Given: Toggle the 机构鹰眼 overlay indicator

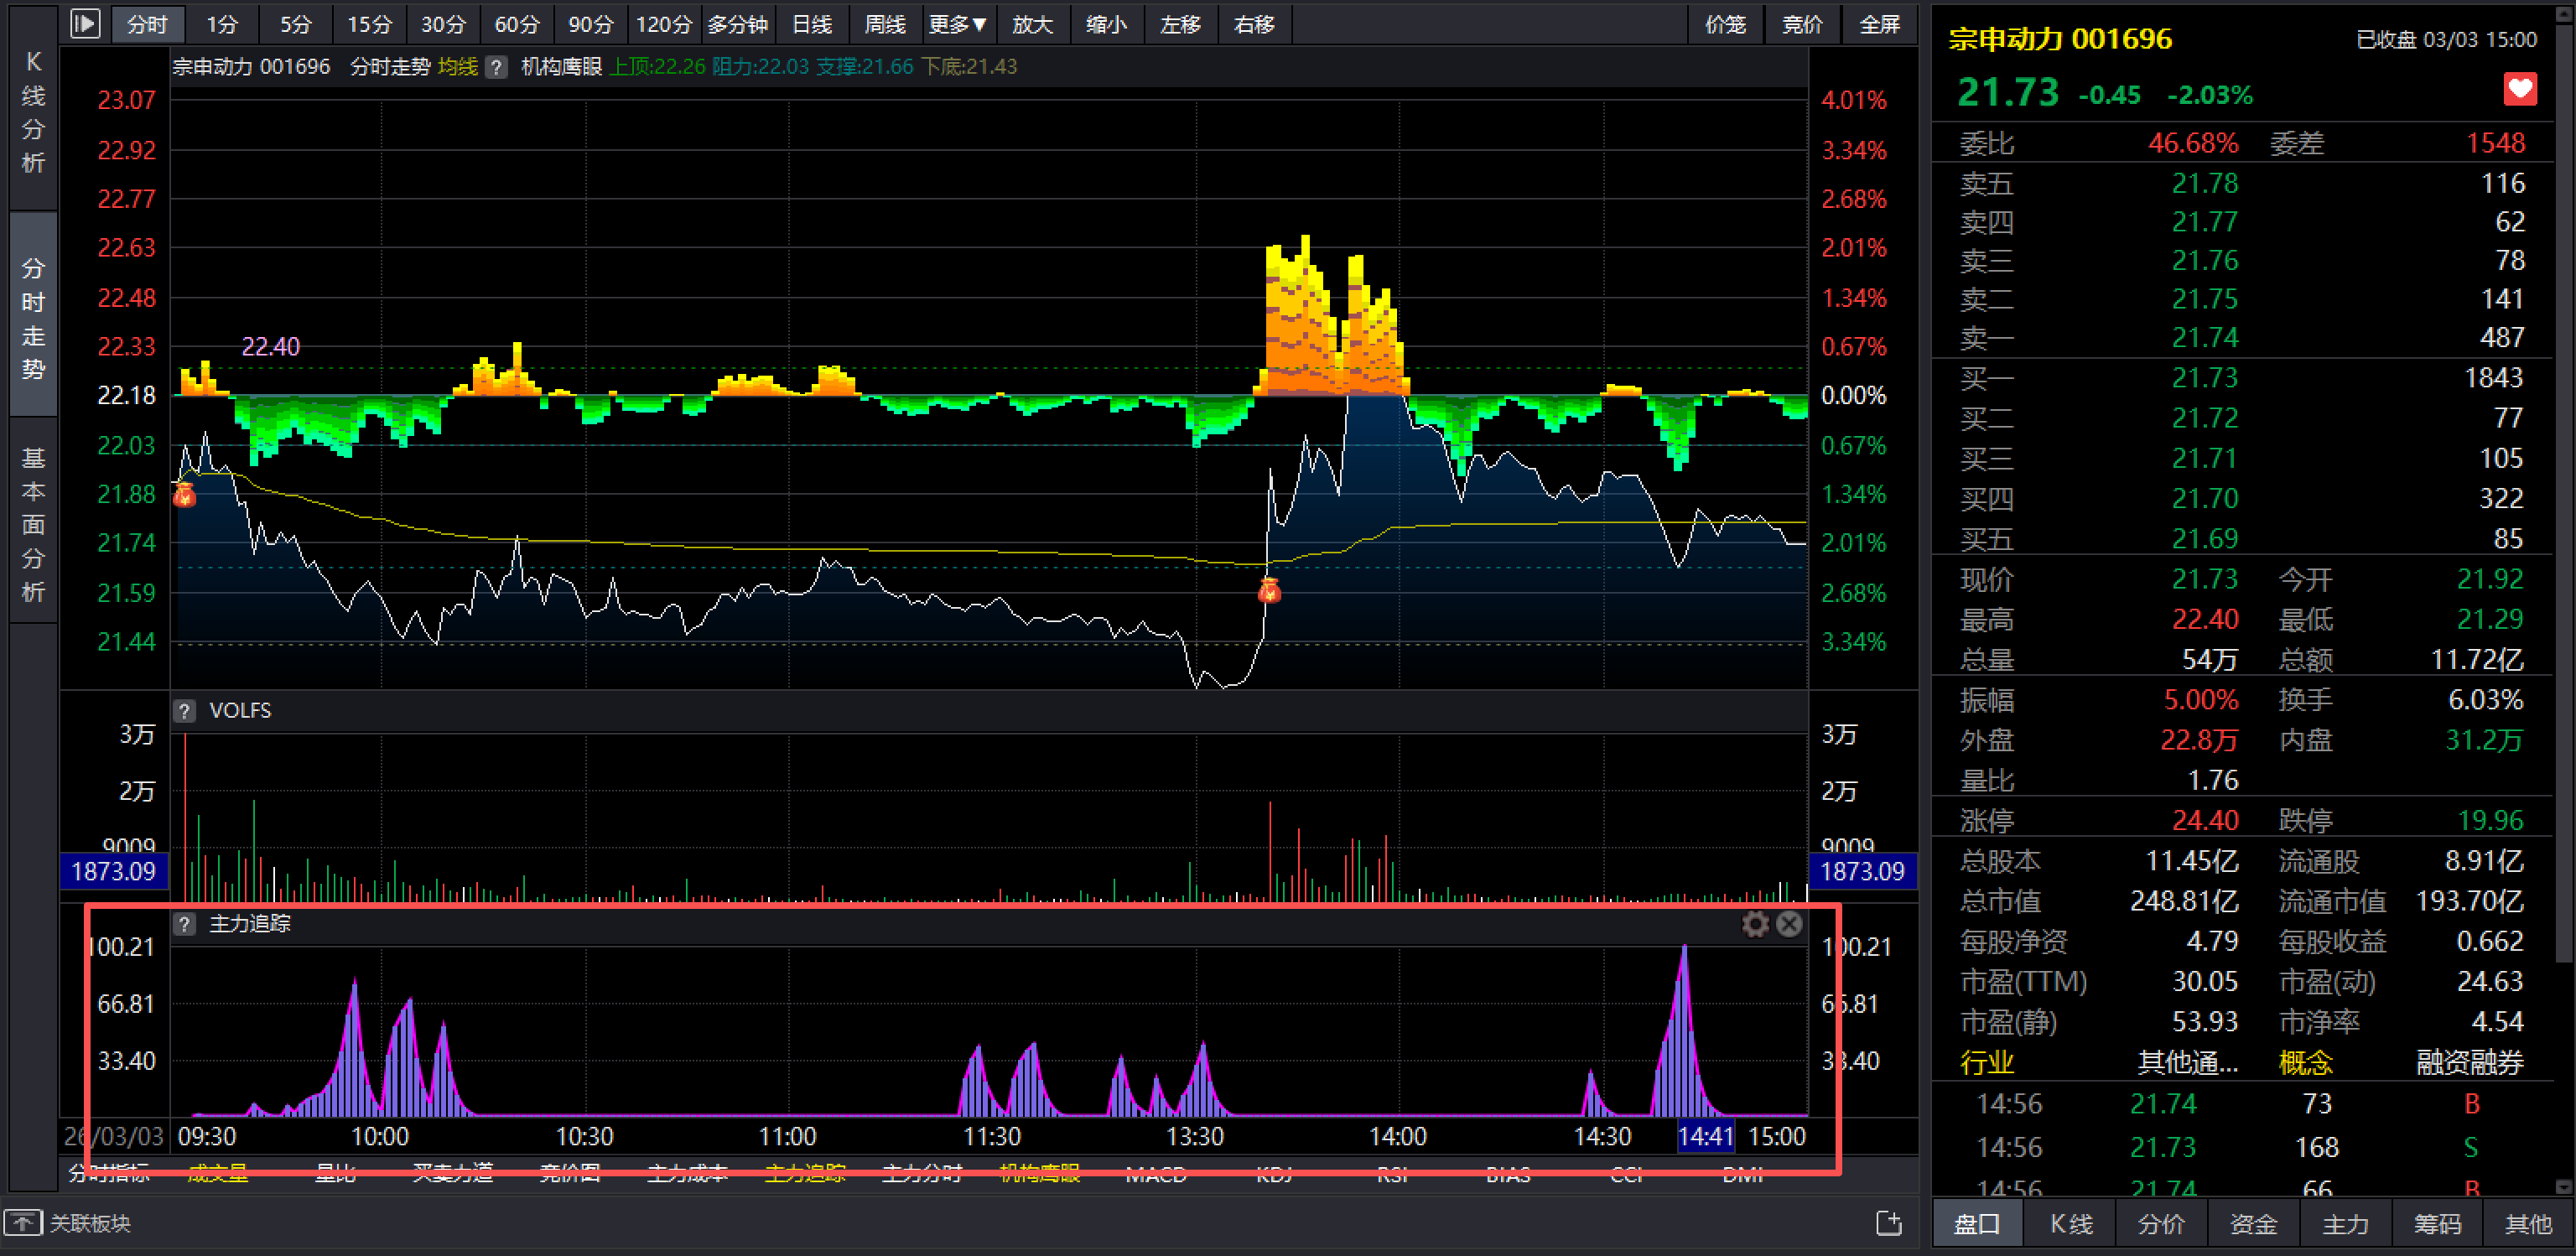Looking at the screenshot, I should [561, 67].
